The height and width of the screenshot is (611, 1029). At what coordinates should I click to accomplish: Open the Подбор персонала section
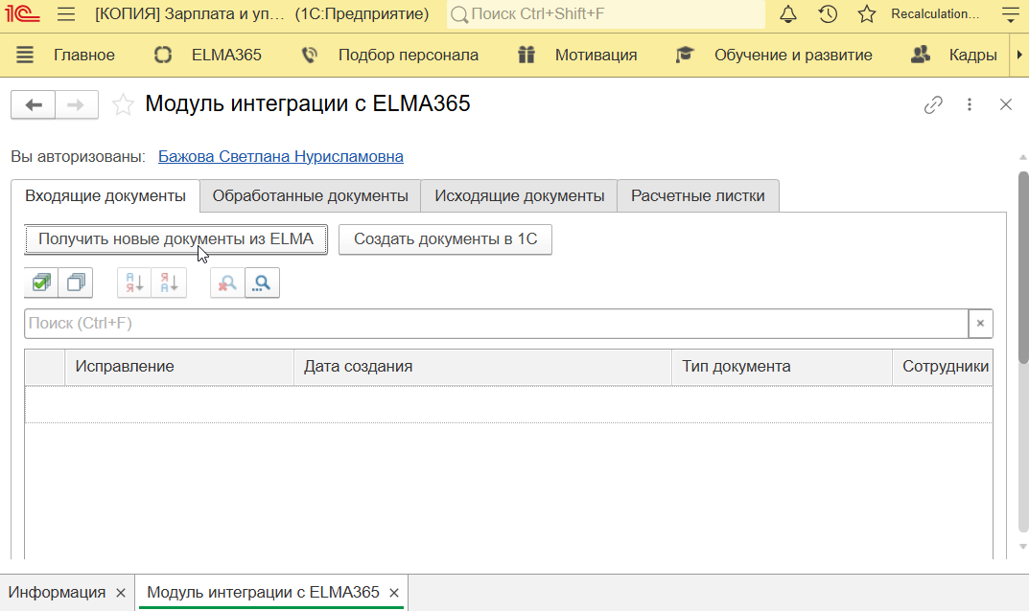[409, 56]
